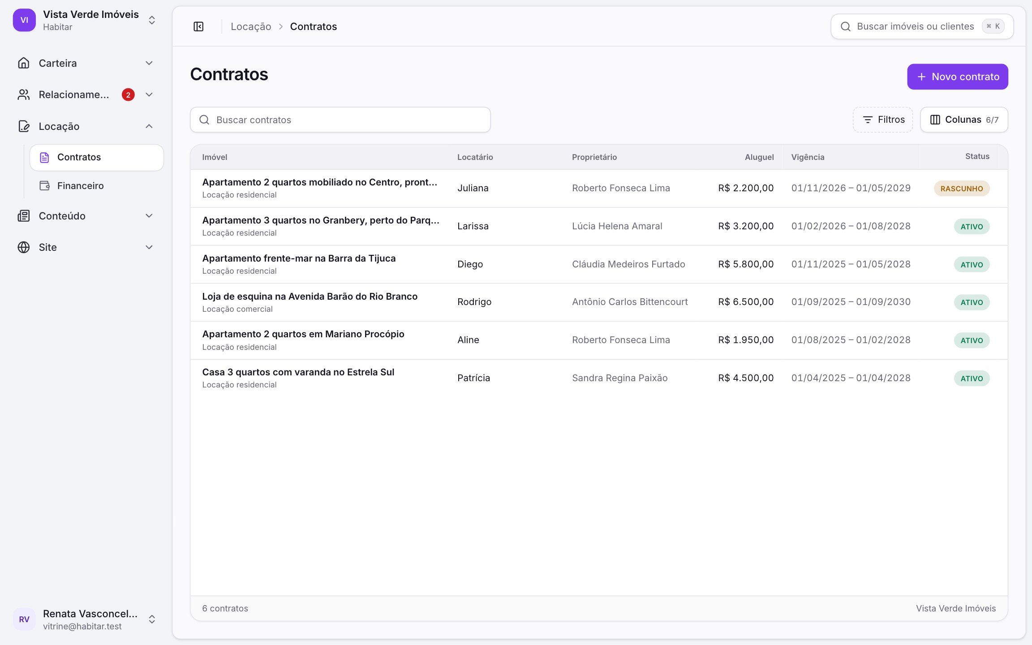The image size is (1032, 645).
Task: Click the Colunas columns icon
Action: pyautogui.click(x=935, y=120)
